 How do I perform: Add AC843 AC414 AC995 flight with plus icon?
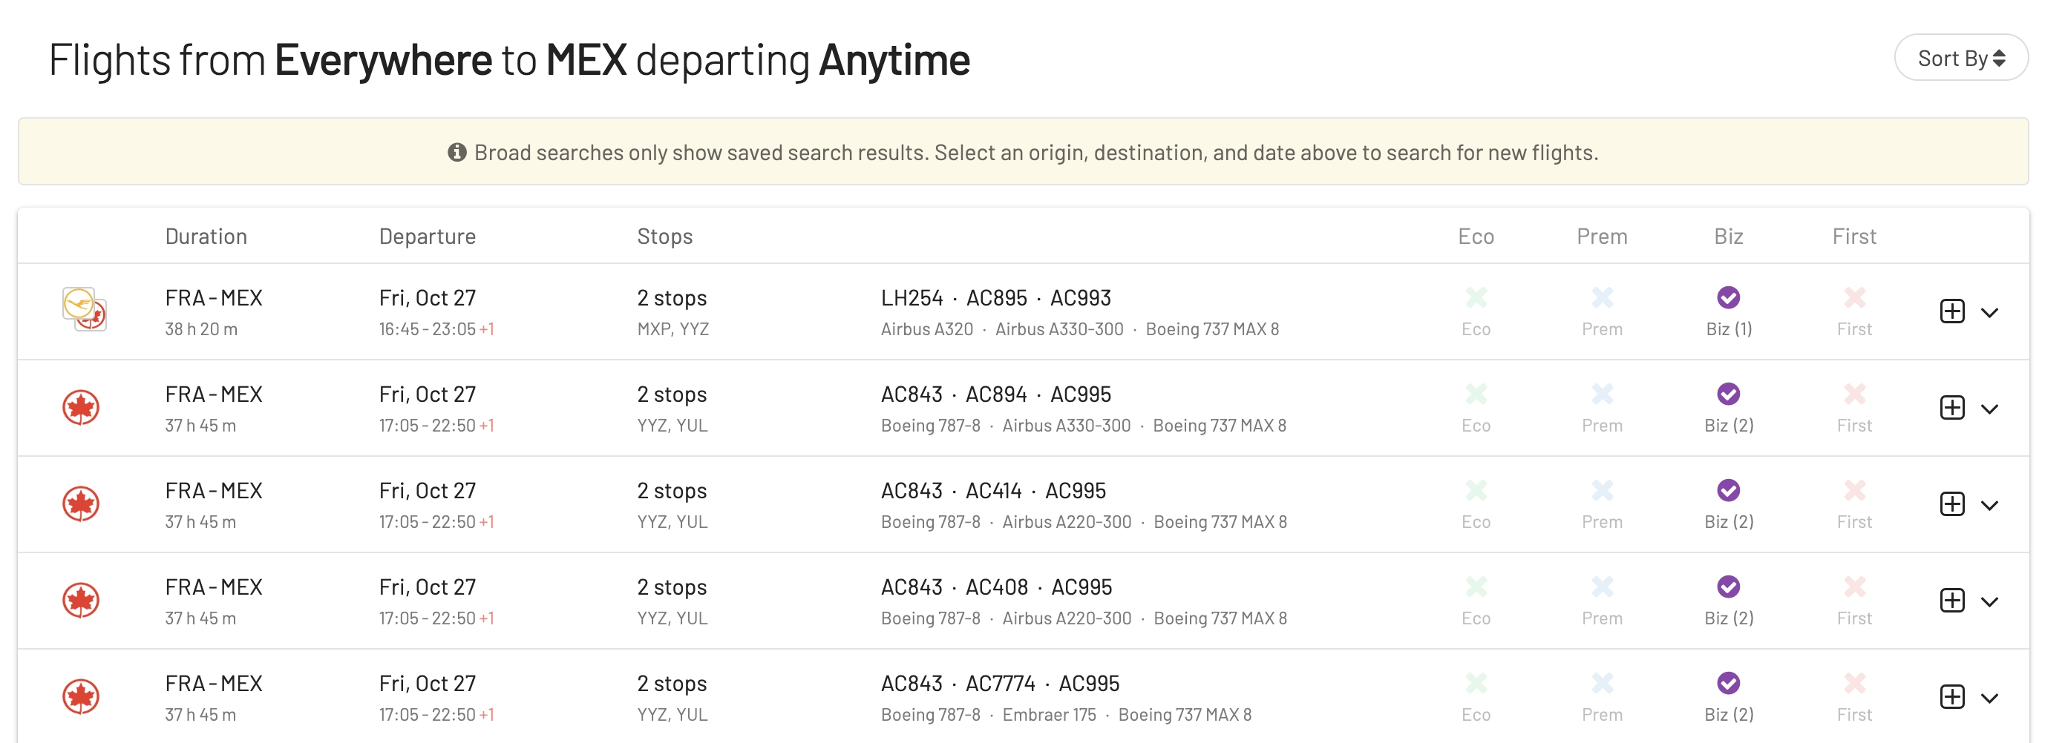pos(1952,504)
